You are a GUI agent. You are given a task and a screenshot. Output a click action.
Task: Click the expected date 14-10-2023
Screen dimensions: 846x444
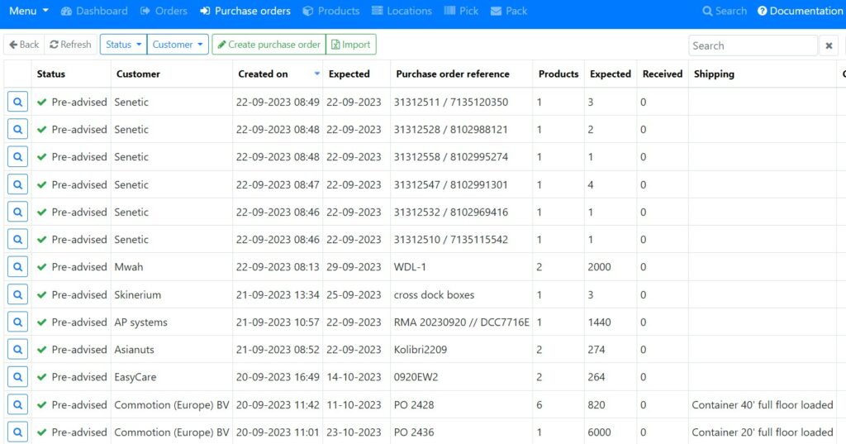pyautogui.click(x=354, y=377)
